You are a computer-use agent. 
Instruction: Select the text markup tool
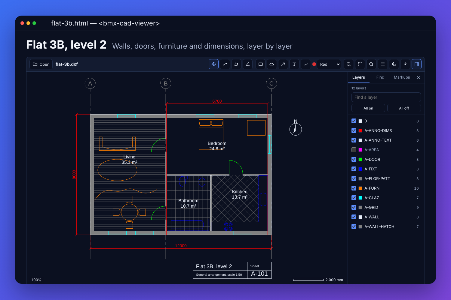294,64
